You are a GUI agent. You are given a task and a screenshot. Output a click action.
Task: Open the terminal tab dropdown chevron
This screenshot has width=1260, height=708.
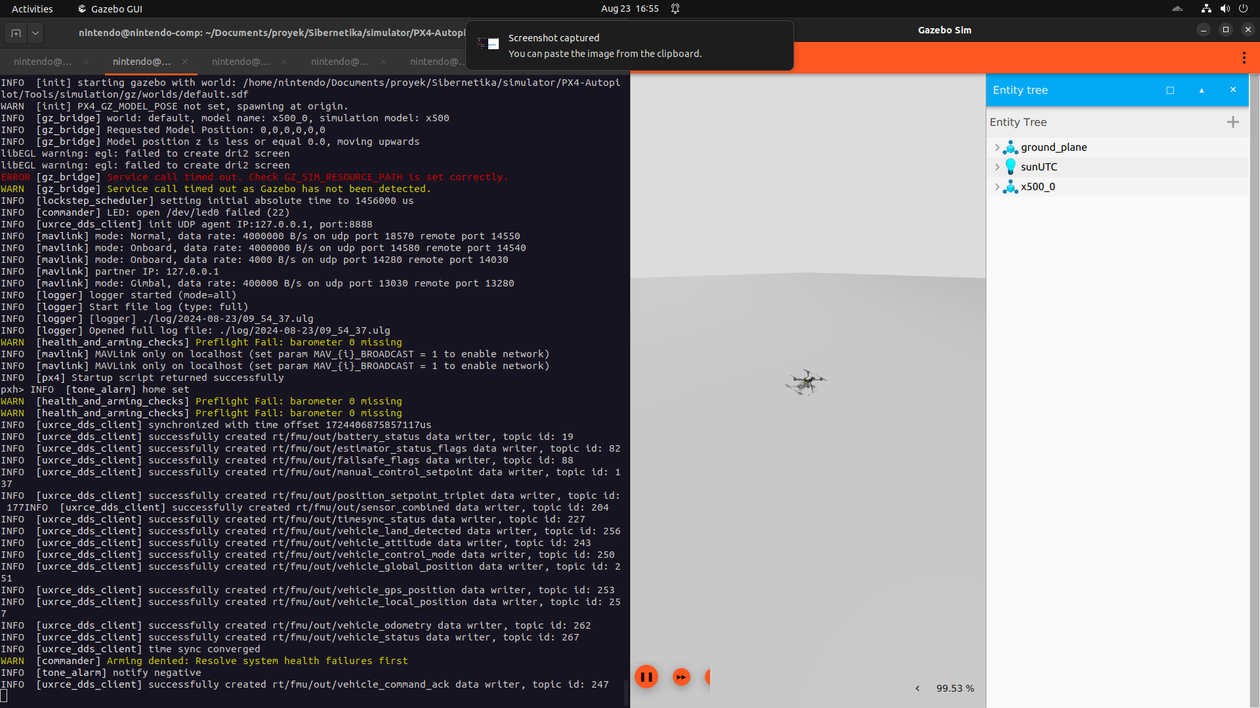pyautogui.click(x=35, y=33)
